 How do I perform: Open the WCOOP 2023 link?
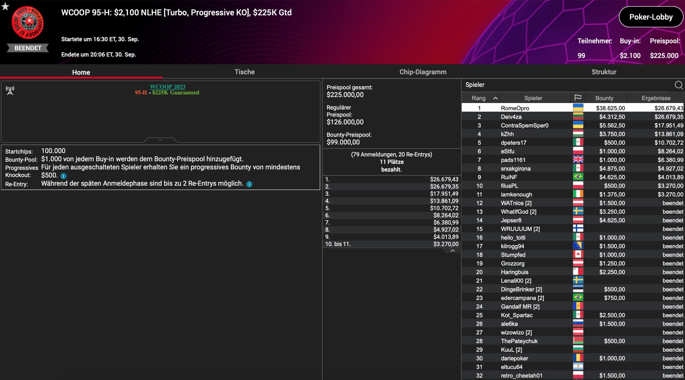click(x=168, y=86)
